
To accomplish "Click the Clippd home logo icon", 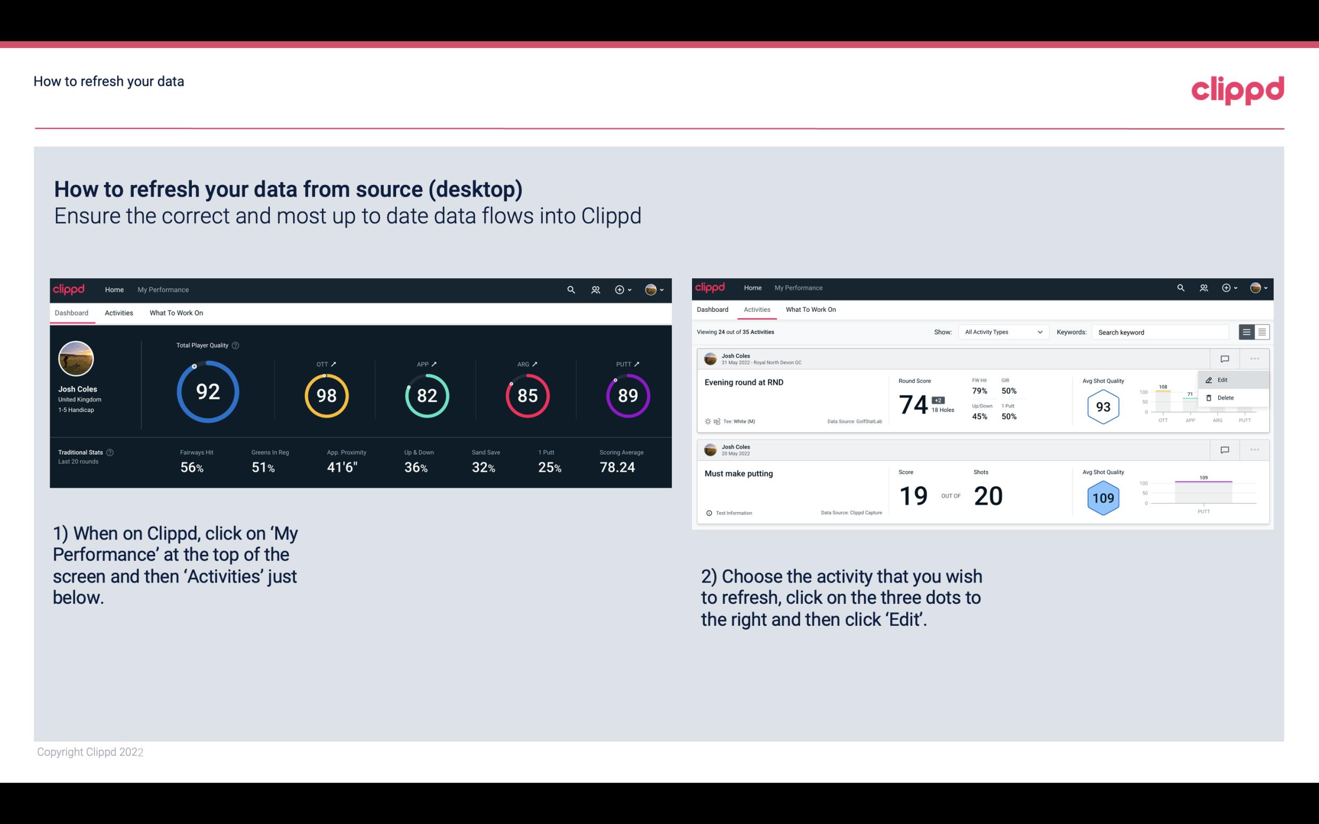I will (68, 288).
